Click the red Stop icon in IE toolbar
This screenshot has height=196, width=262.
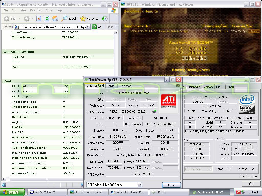tap(39, 18)
